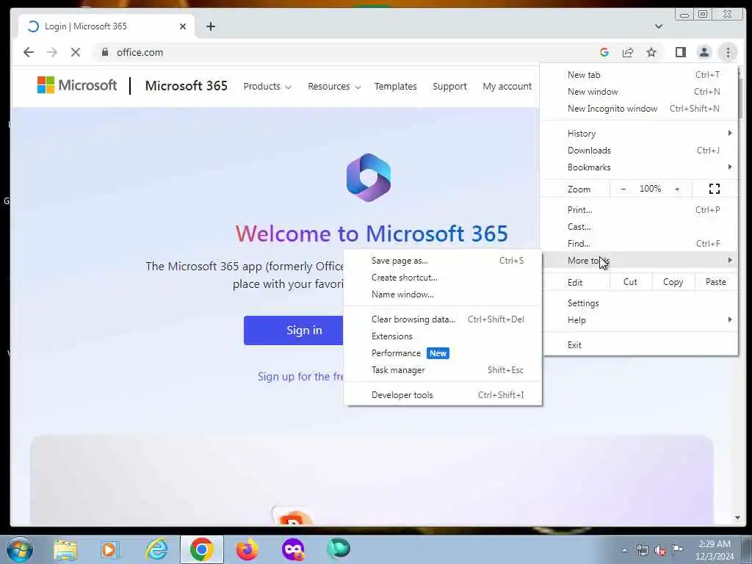Click the fullscreen zoom icon

tap(714, 189)
